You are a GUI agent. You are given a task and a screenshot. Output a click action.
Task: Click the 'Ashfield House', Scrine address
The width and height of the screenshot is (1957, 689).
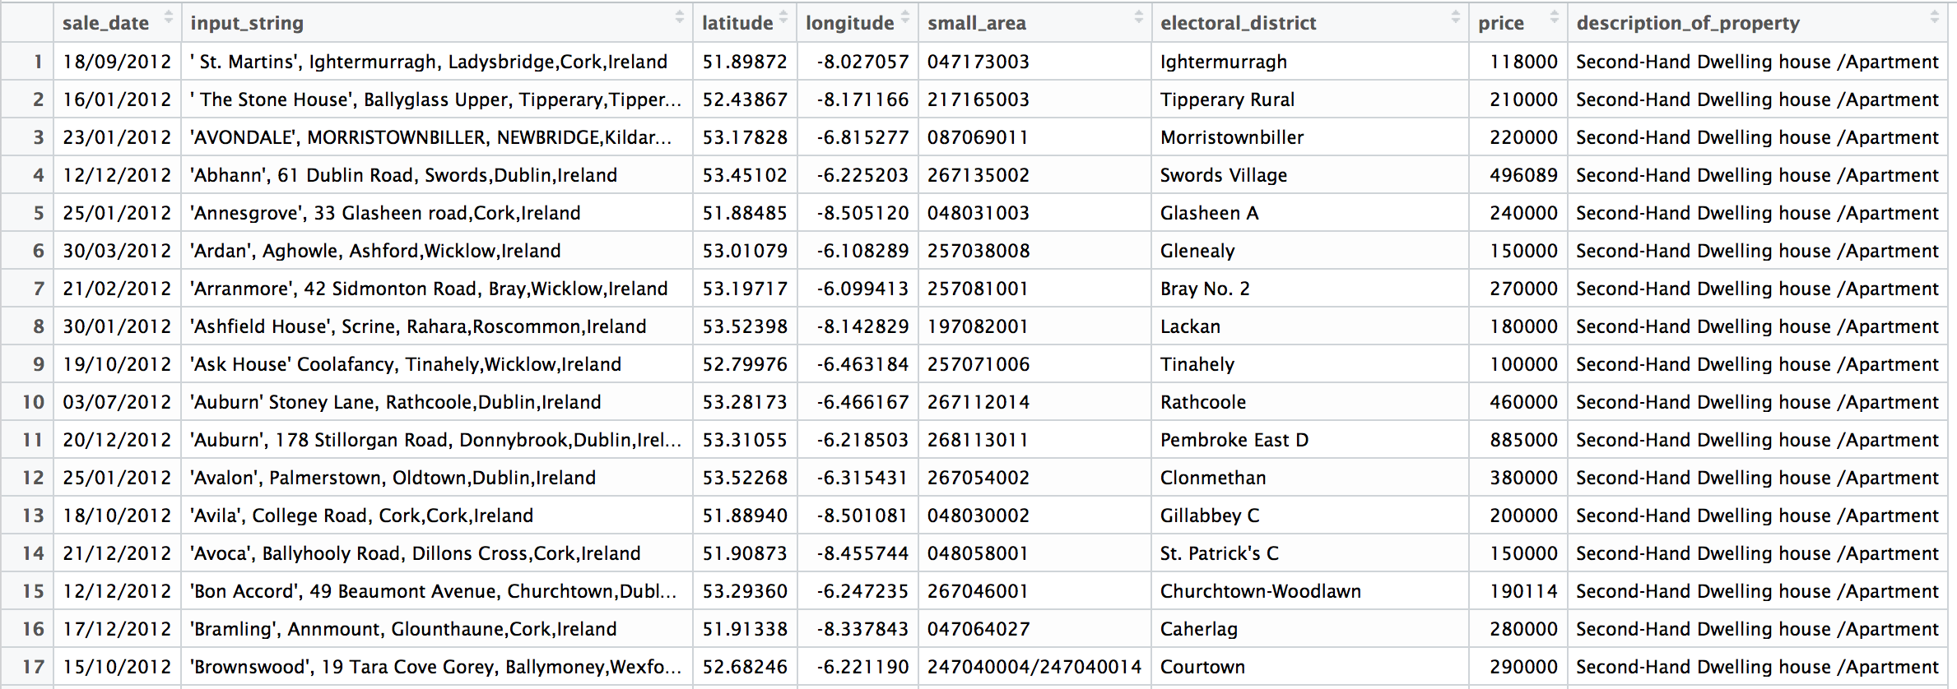point(418,326)
